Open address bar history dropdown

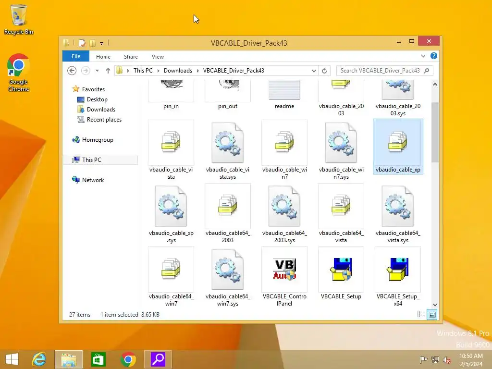[314, 71]
